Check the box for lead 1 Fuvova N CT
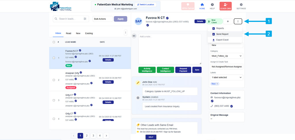The image size is (295, 140). (54, 58)
